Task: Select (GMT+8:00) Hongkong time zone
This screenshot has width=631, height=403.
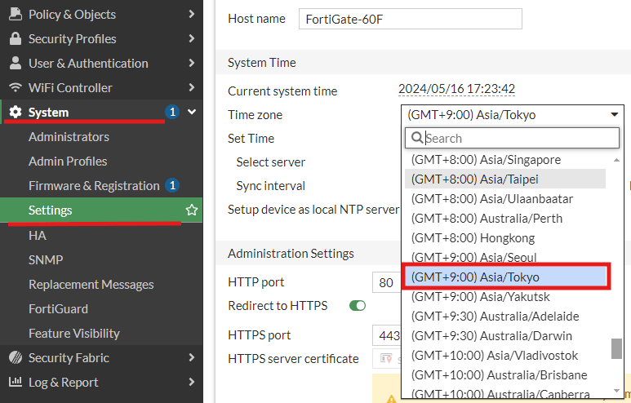Action: pos(505,238)
